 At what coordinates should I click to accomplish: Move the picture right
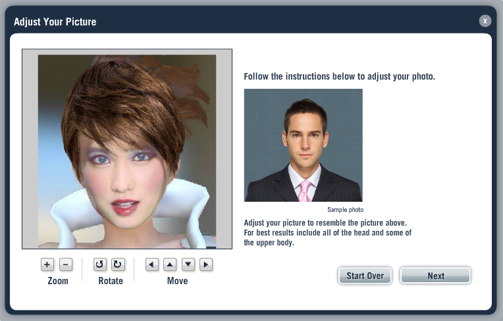point(206,264)
